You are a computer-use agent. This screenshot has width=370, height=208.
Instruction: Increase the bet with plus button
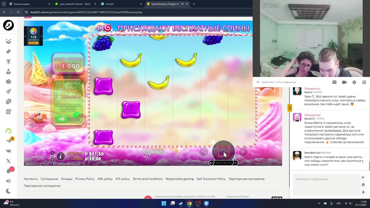point(243,152)
